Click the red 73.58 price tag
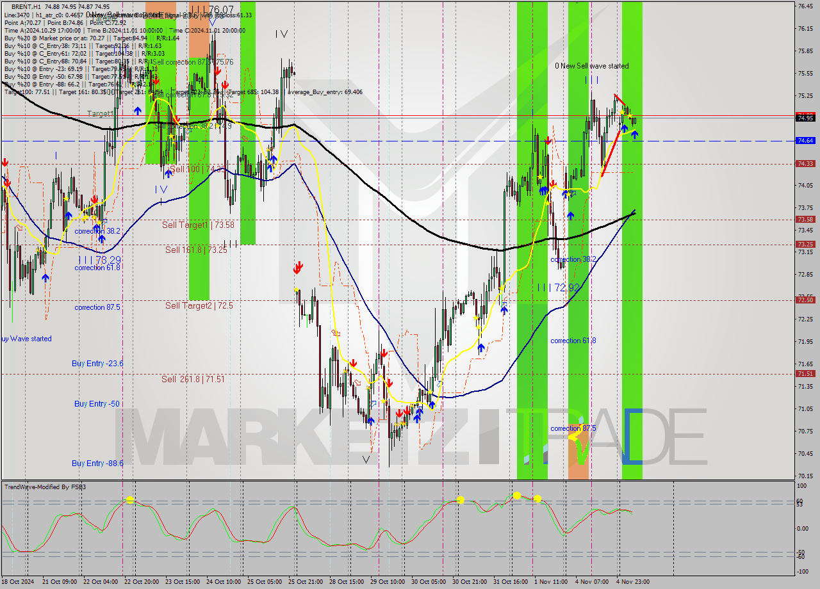Image resolution: width=820 pixels, height=589 pixels. tap(805, 219)
